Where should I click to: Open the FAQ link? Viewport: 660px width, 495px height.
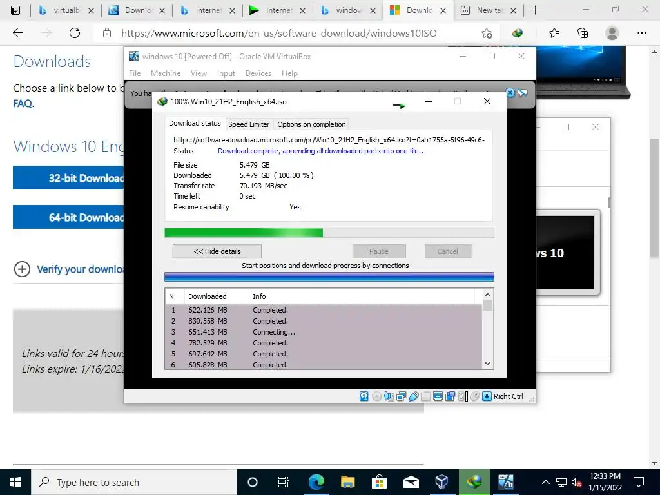[23, 104]
